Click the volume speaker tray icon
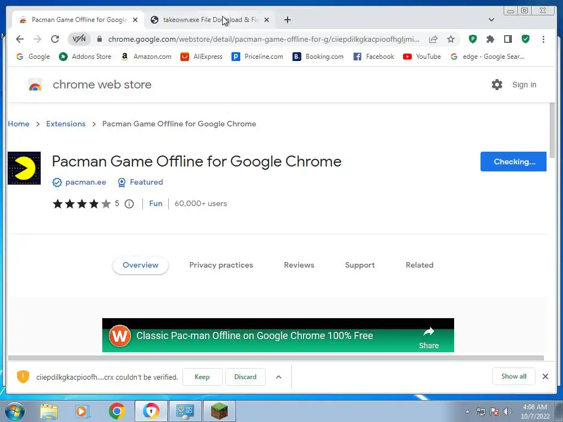 click(507, 412)
